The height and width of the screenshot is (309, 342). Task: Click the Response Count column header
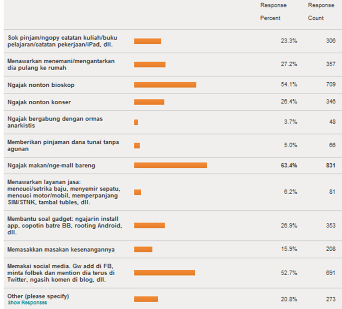(x=321, y=12)
